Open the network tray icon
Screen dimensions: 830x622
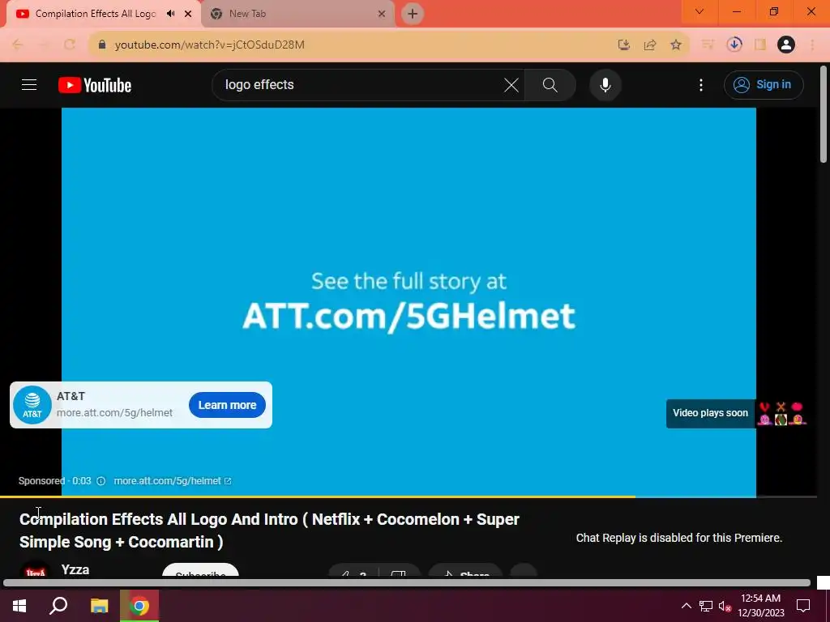[706, 606]
